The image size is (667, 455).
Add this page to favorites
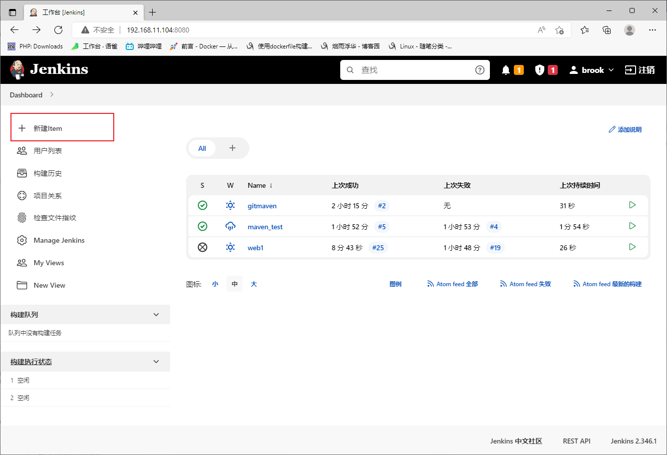559,30
